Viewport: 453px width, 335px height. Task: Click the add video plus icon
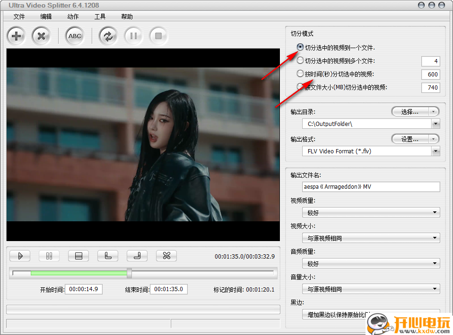[17, 36]
